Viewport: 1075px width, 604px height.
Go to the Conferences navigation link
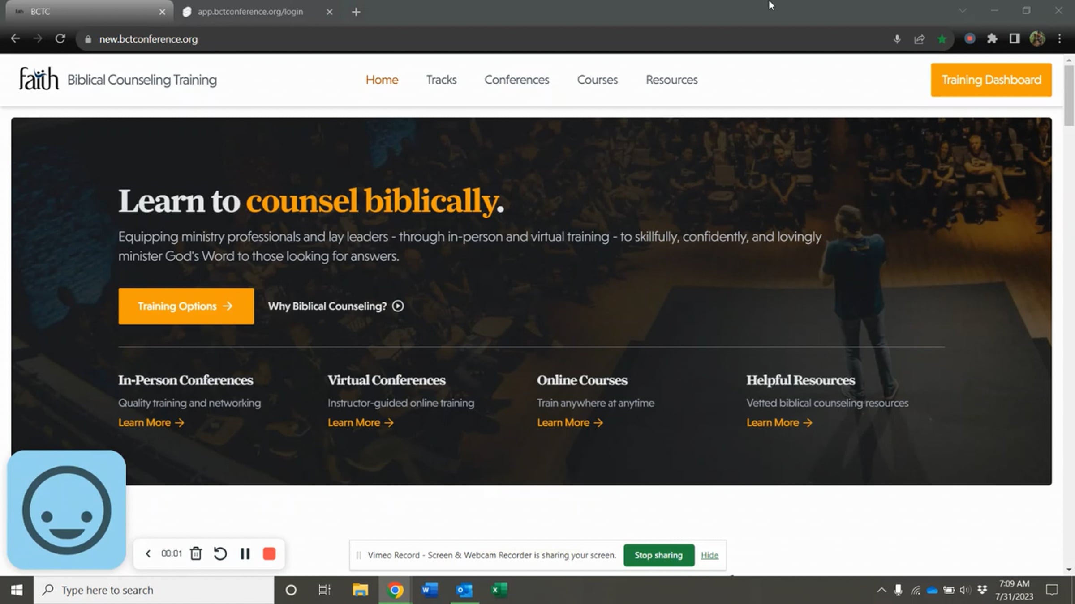[x=516, y=80]
